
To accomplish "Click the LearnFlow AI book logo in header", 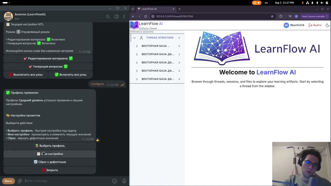I will pos(134,25).
